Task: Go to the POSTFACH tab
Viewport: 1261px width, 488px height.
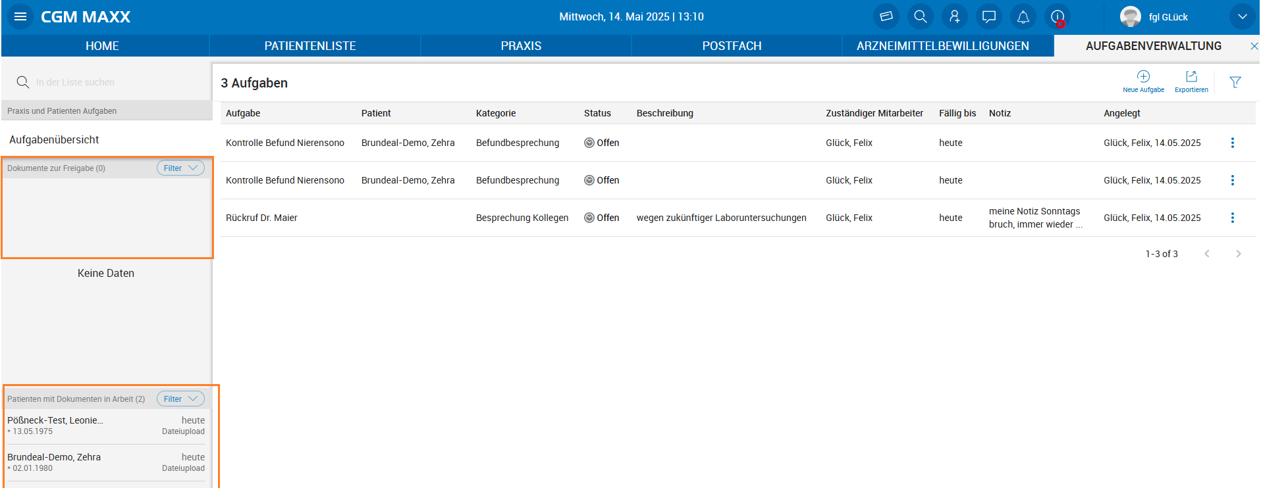Action: pyautogui.click(x=732, y=46)
